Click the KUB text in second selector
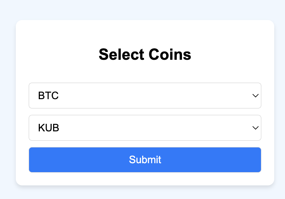The image size is (285, 199). coord(48,128)
